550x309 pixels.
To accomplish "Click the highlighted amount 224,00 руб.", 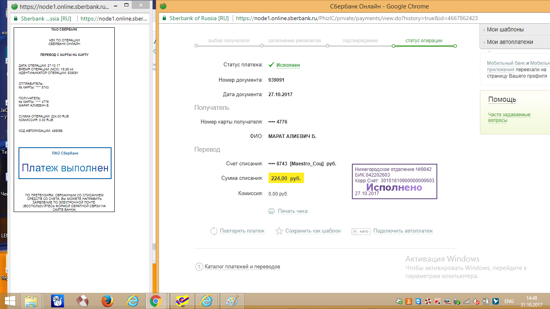I will (286, 178).
